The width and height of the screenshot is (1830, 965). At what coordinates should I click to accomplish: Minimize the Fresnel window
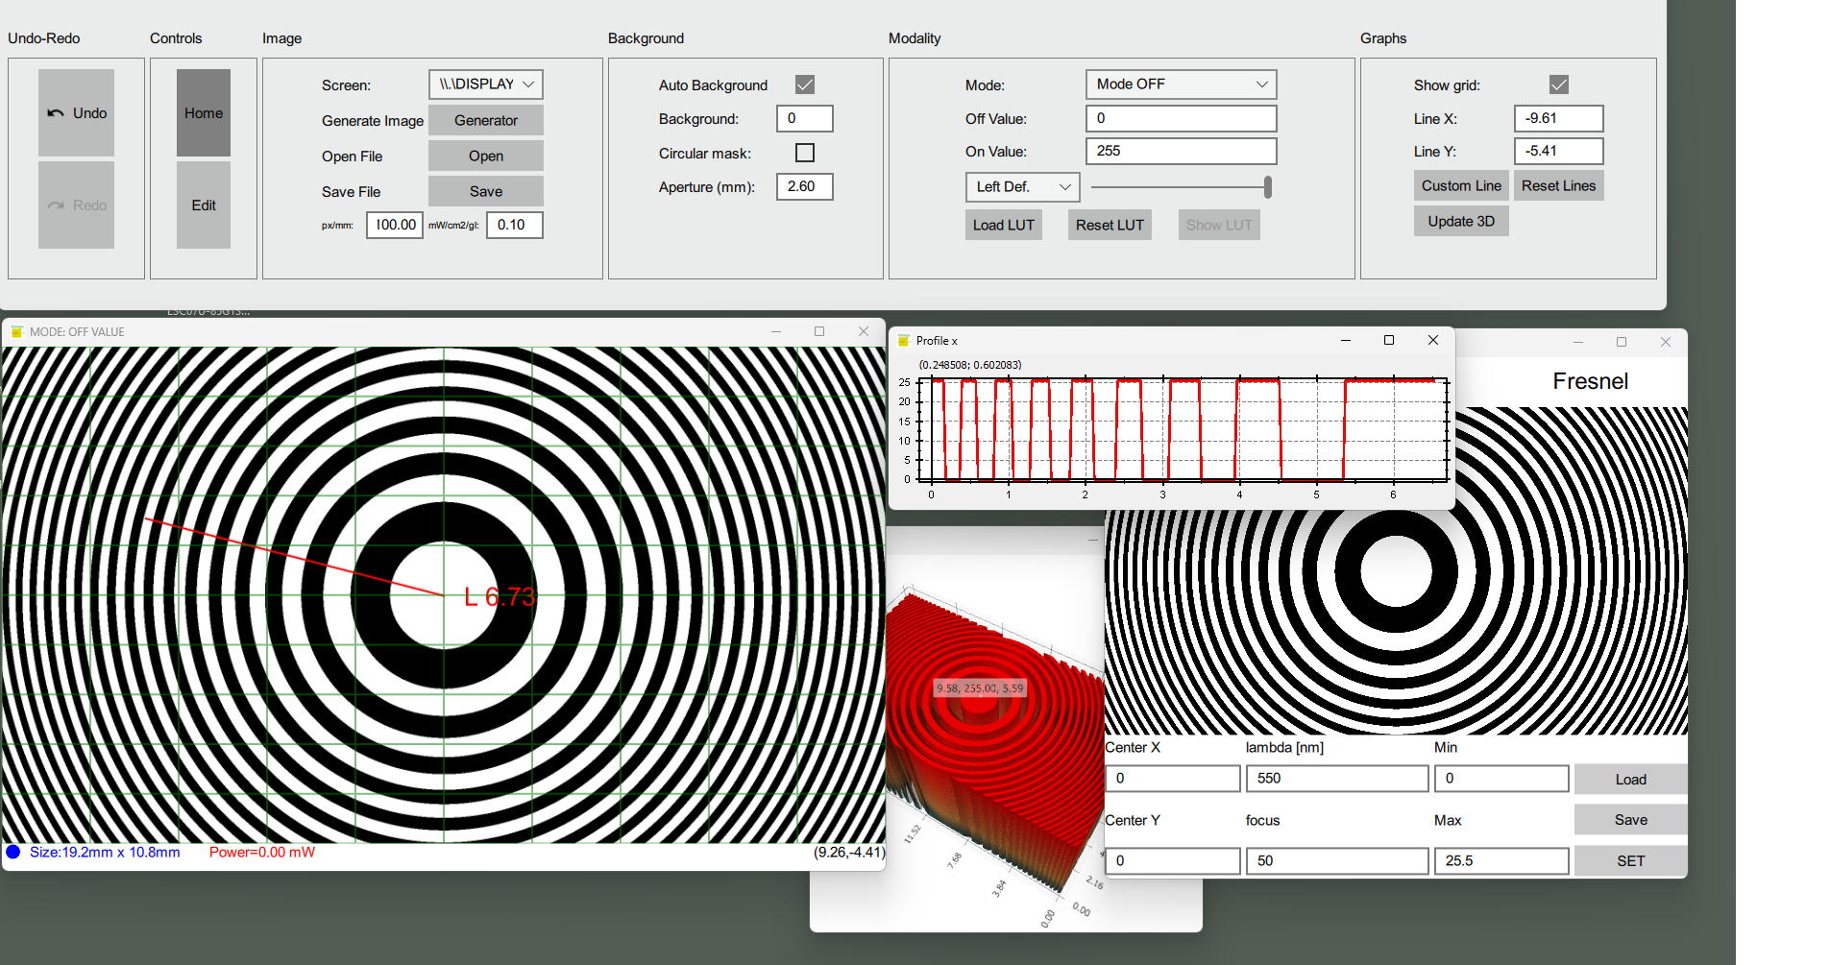1578,342
